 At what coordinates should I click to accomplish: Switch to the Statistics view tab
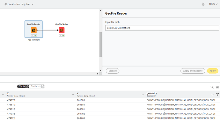point(36,86)
